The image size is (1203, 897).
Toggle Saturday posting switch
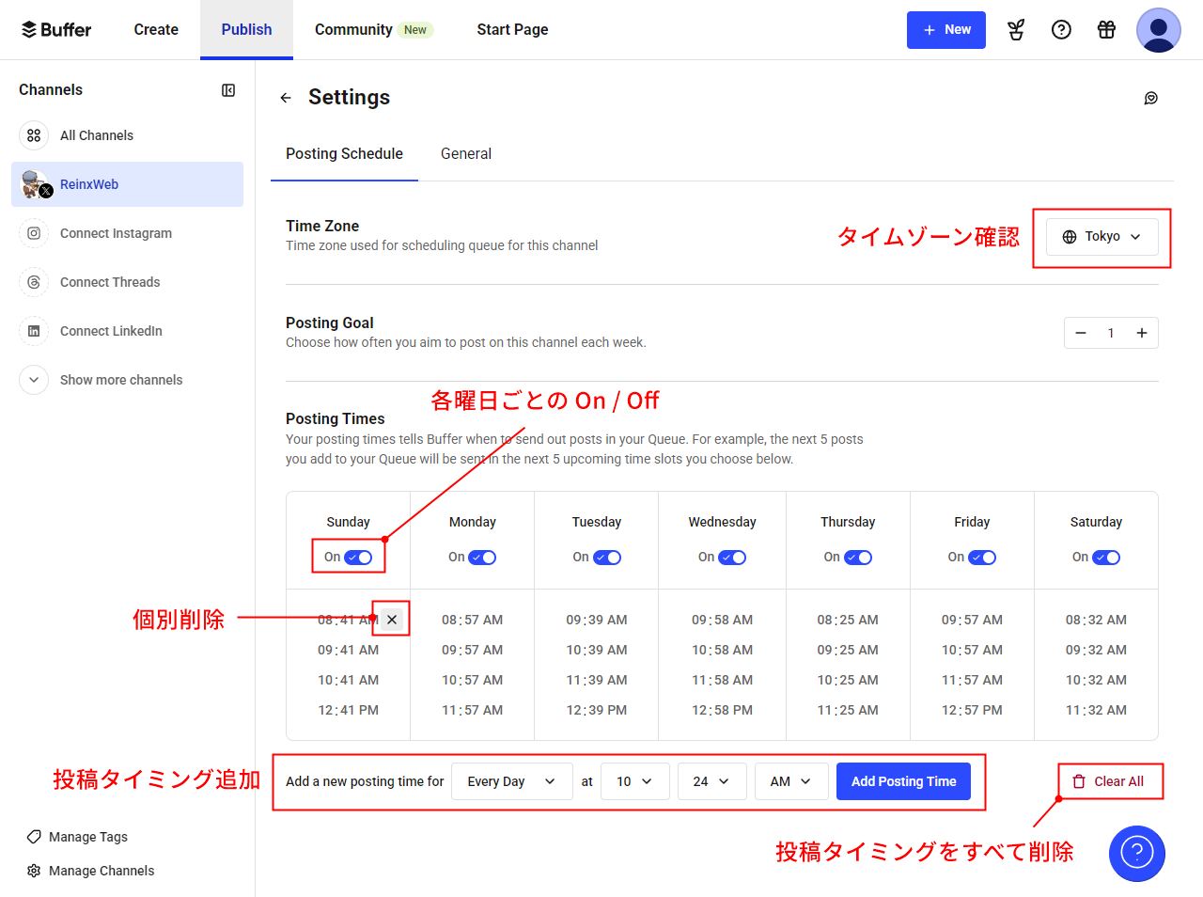(x=1106, y=558)
